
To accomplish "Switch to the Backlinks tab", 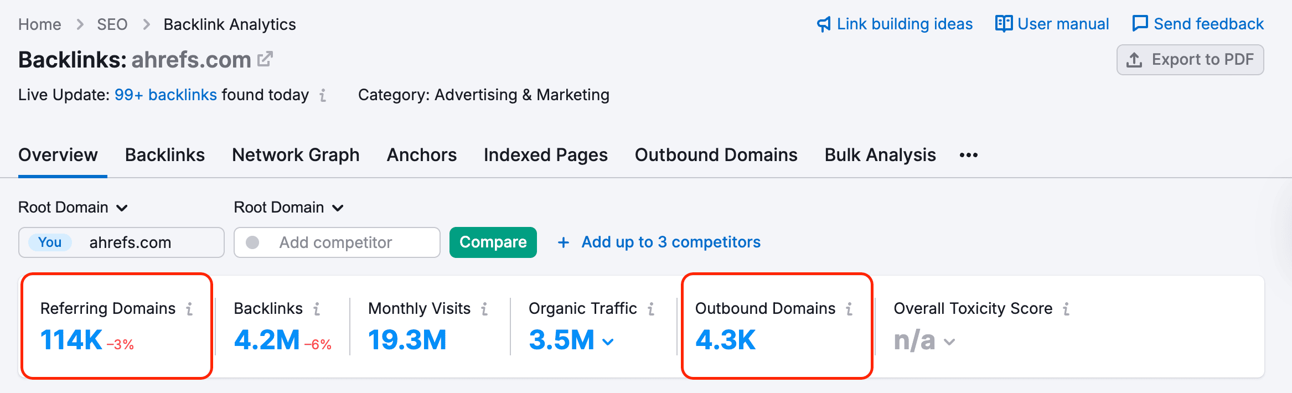I will 165,155.
